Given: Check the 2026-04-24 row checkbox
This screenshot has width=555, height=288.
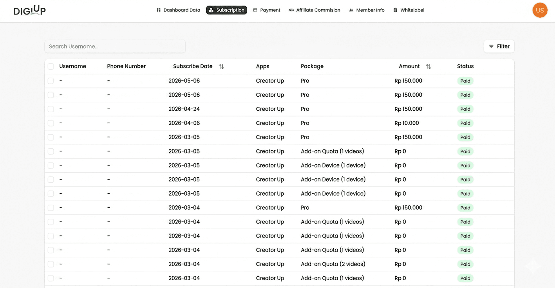Looking at the screenshot, I should tap(51, 109).
